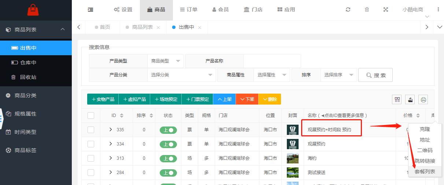Image resolution: width=444 pixels, height=185 pixels.
Task: Click the trash icon in top bar
Action: click(367, 10)
